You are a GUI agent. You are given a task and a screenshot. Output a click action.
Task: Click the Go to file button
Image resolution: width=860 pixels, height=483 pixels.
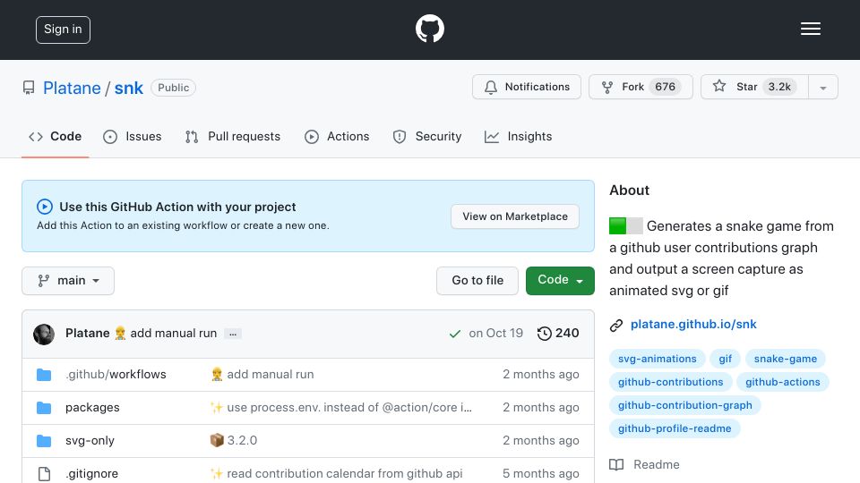[x=477, y=280]
